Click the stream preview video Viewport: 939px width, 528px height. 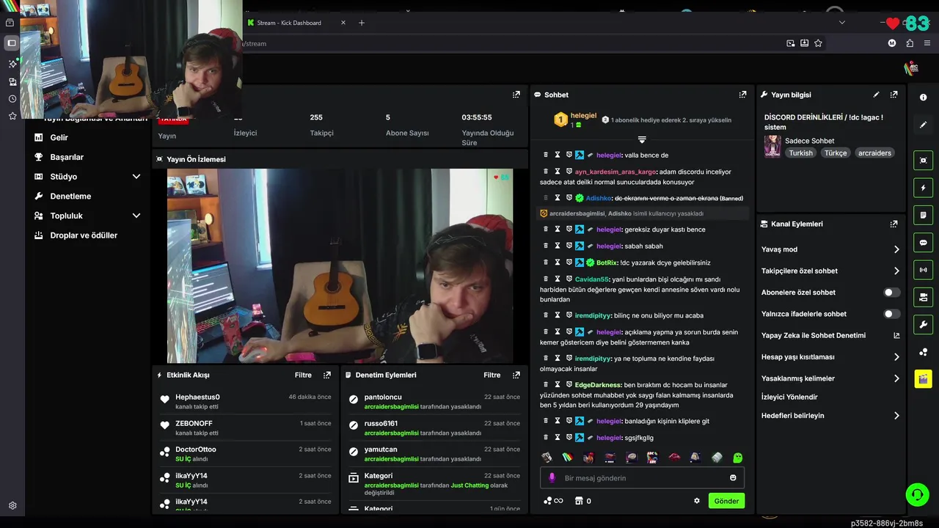tap(340, 265)
